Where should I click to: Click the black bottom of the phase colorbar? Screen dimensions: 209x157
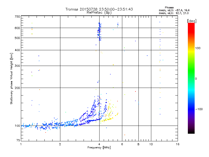[x=191, y=132]
